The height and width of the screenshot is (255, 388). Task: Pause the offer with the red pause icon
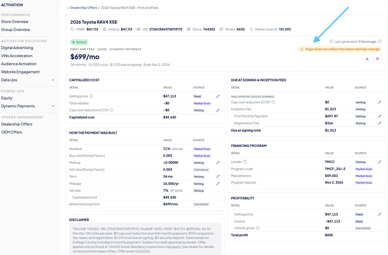(377, 59)
